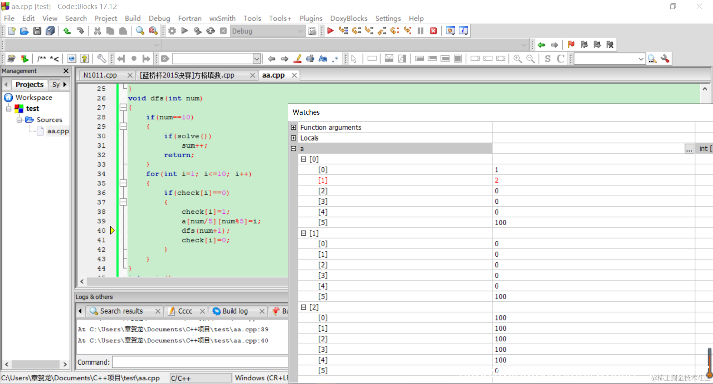Image resolution: width=713 pixels, height=384 pixels.
Task: Close the Cccc log tab
Action: pos(202,311)
